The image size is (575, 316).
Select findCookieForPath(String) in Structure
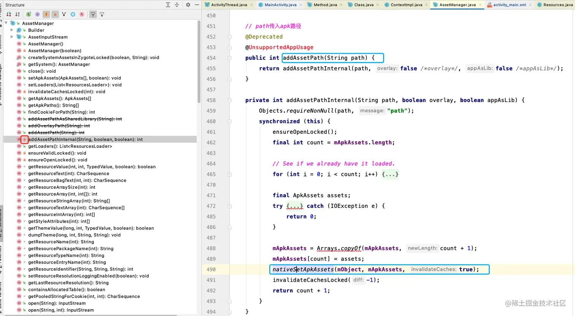coord(62,112)
